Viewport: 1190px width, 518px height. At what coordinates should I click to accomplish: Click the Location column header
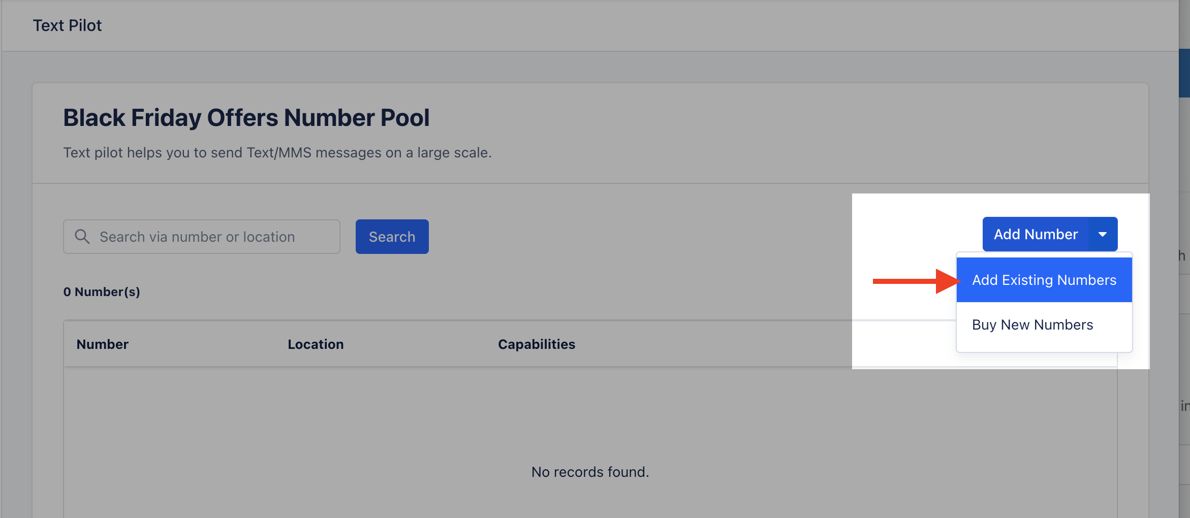click(x=316, y=344)
